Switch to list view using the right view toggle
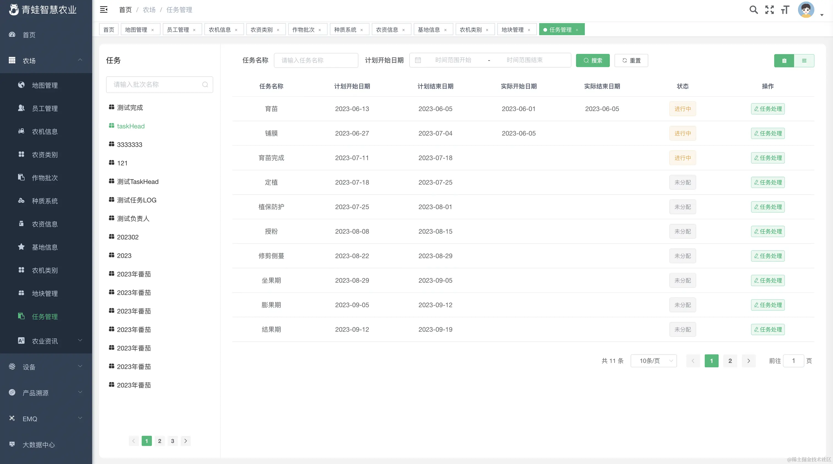833x464 pixels. [x=805, y=61]
